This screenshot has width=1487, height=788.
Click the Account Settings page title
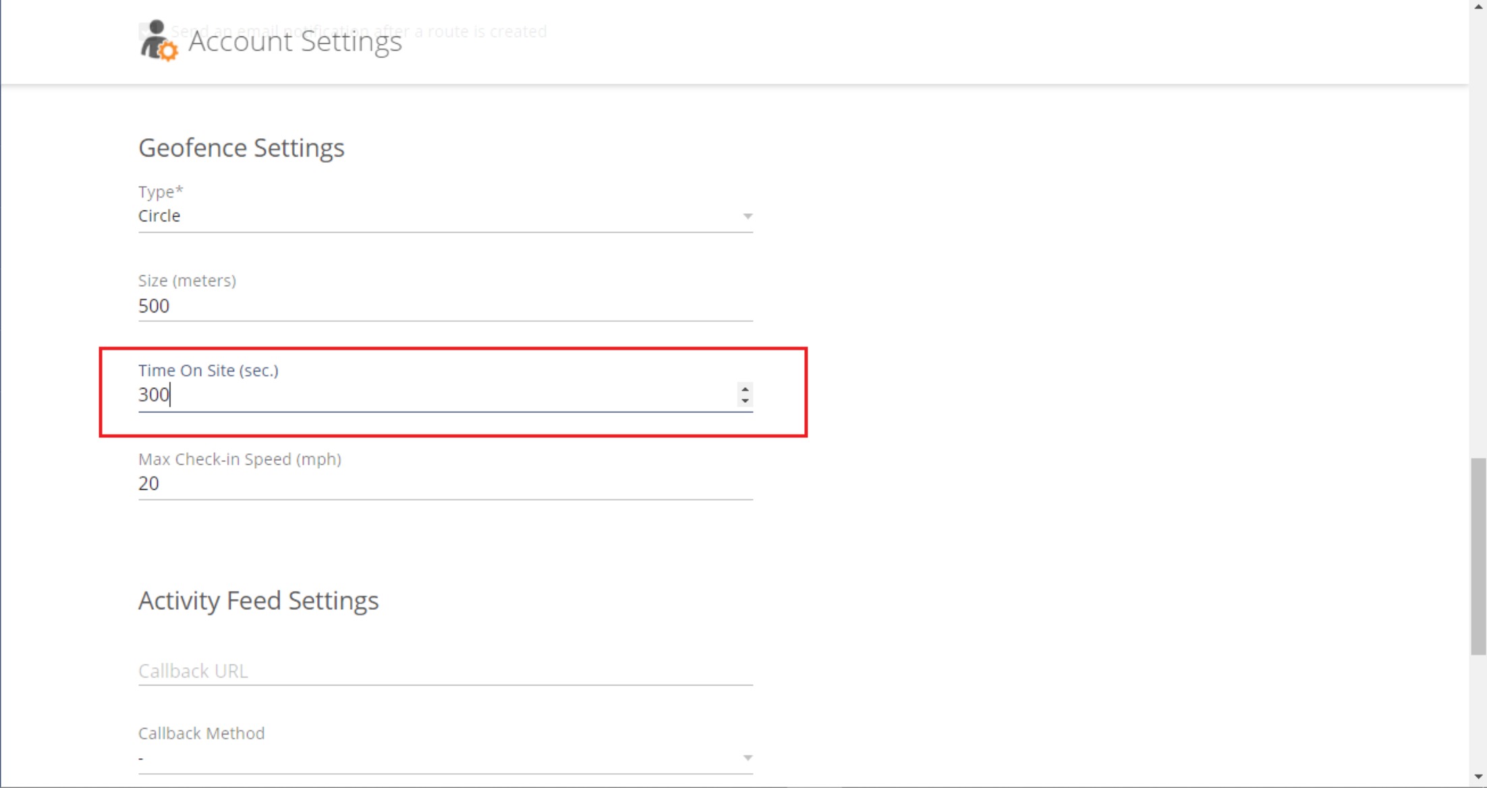295,41
